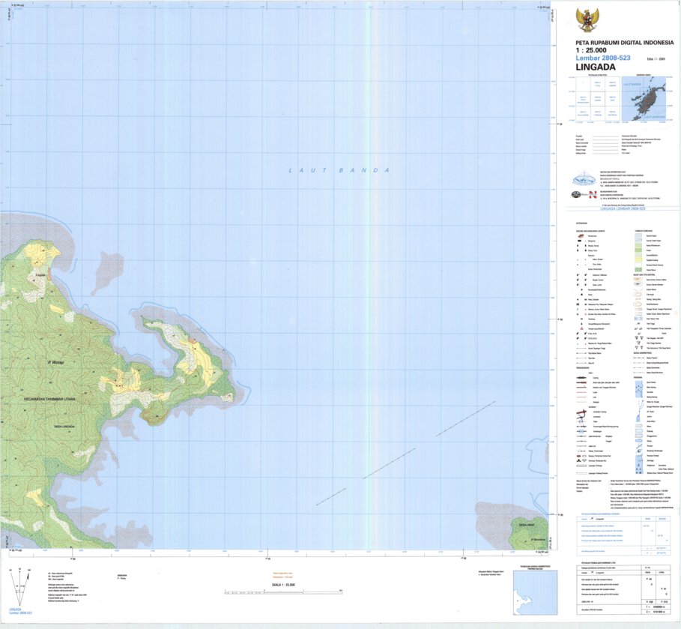Image resolution: width=681 pixels, height=629 pixels.
Task: Click the Laut Banda sea label
Action: click(337, 169)
